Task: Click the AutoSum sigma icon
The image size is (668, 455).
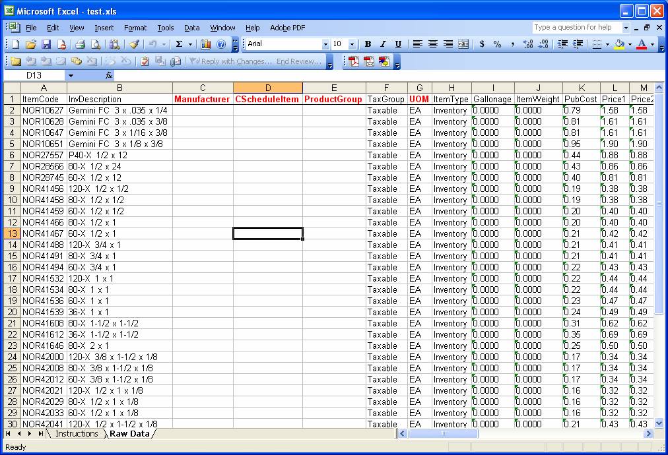Action: tap(179, 44)
